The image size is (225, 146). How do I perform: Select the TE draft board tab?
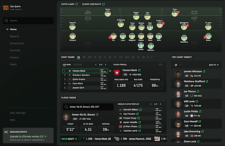pyautogui.click(x=95, y=57)
